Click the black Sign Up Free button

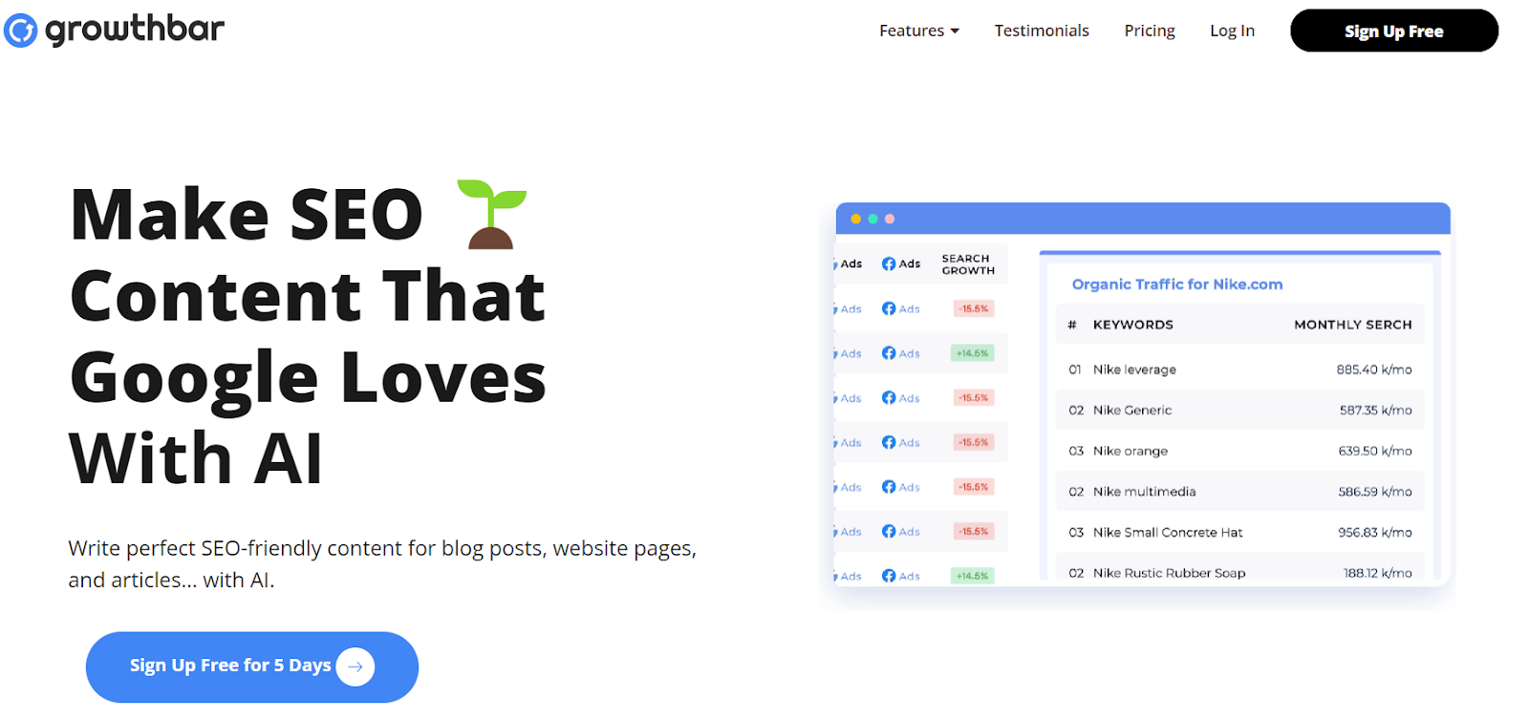(1394, 31)
